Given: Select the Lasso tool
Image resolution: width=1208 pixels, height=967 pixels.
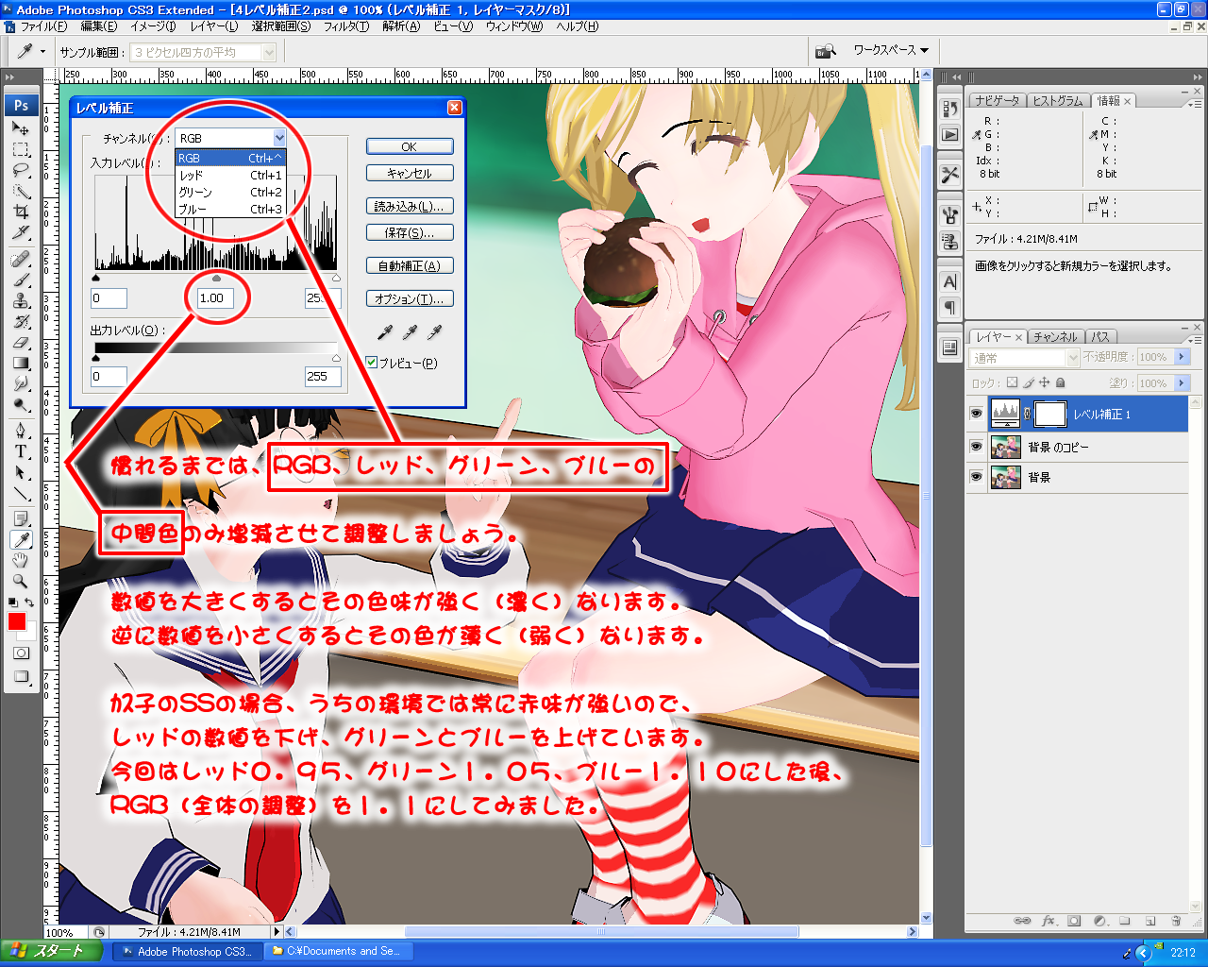Looking at the screenshot, I should pos(21,171).
